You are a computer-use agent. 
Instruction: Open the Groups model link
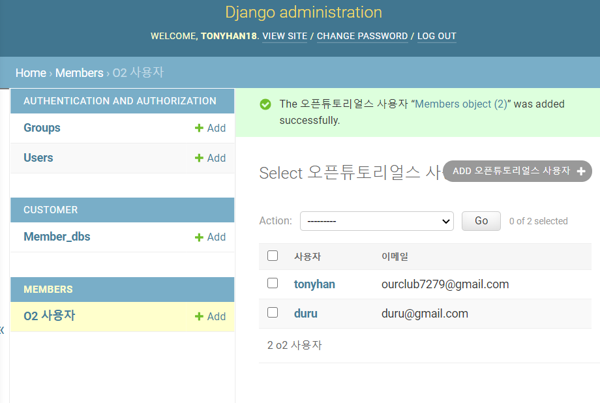coord(42,128)
